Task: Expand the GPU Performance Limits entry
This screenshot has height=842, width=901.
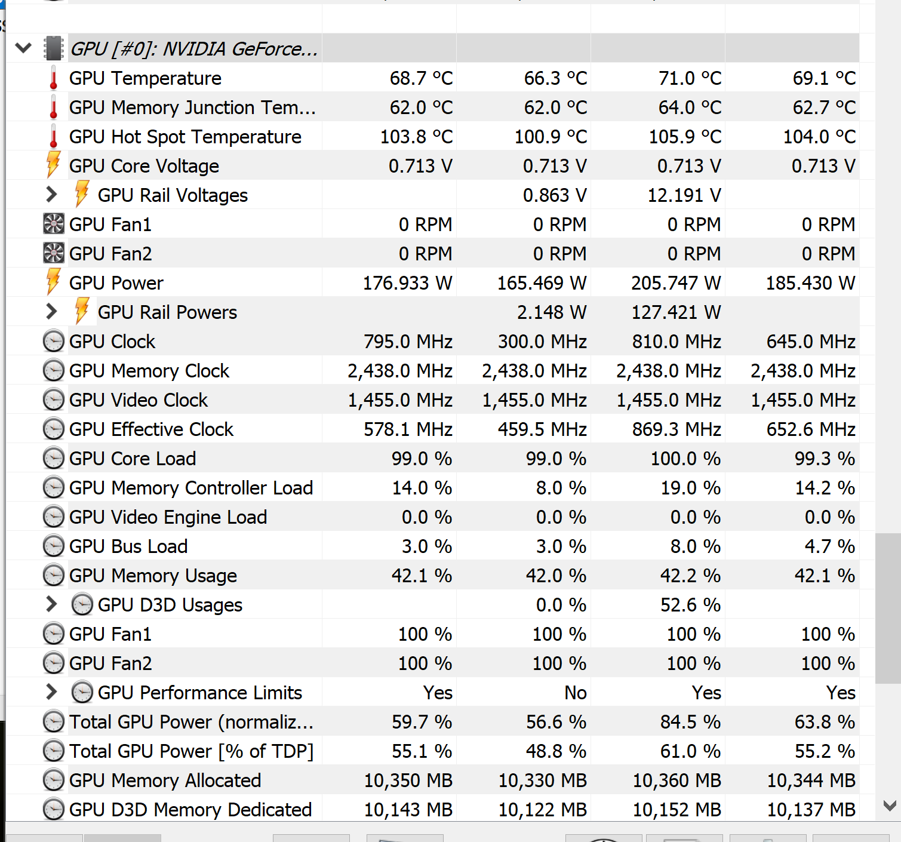Action: (52, 692)
